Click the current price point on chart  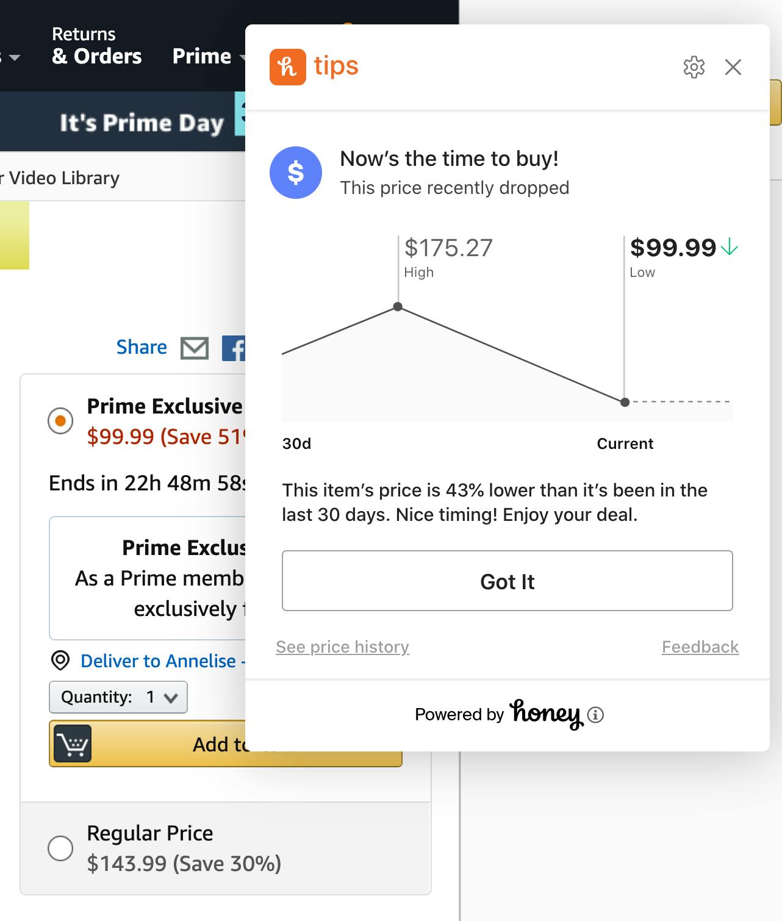point(625,402)
